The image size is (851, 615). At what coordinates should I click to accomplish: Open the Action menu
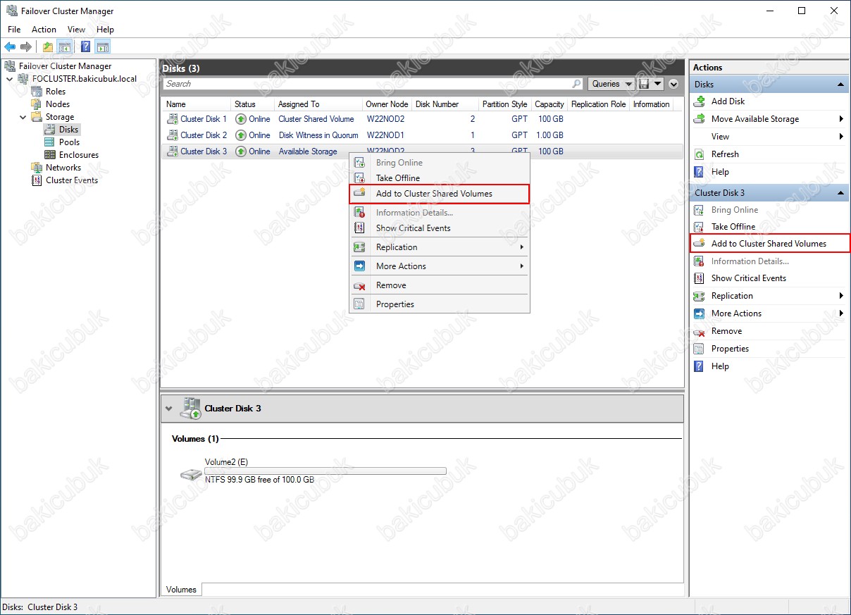coord(44,30)
